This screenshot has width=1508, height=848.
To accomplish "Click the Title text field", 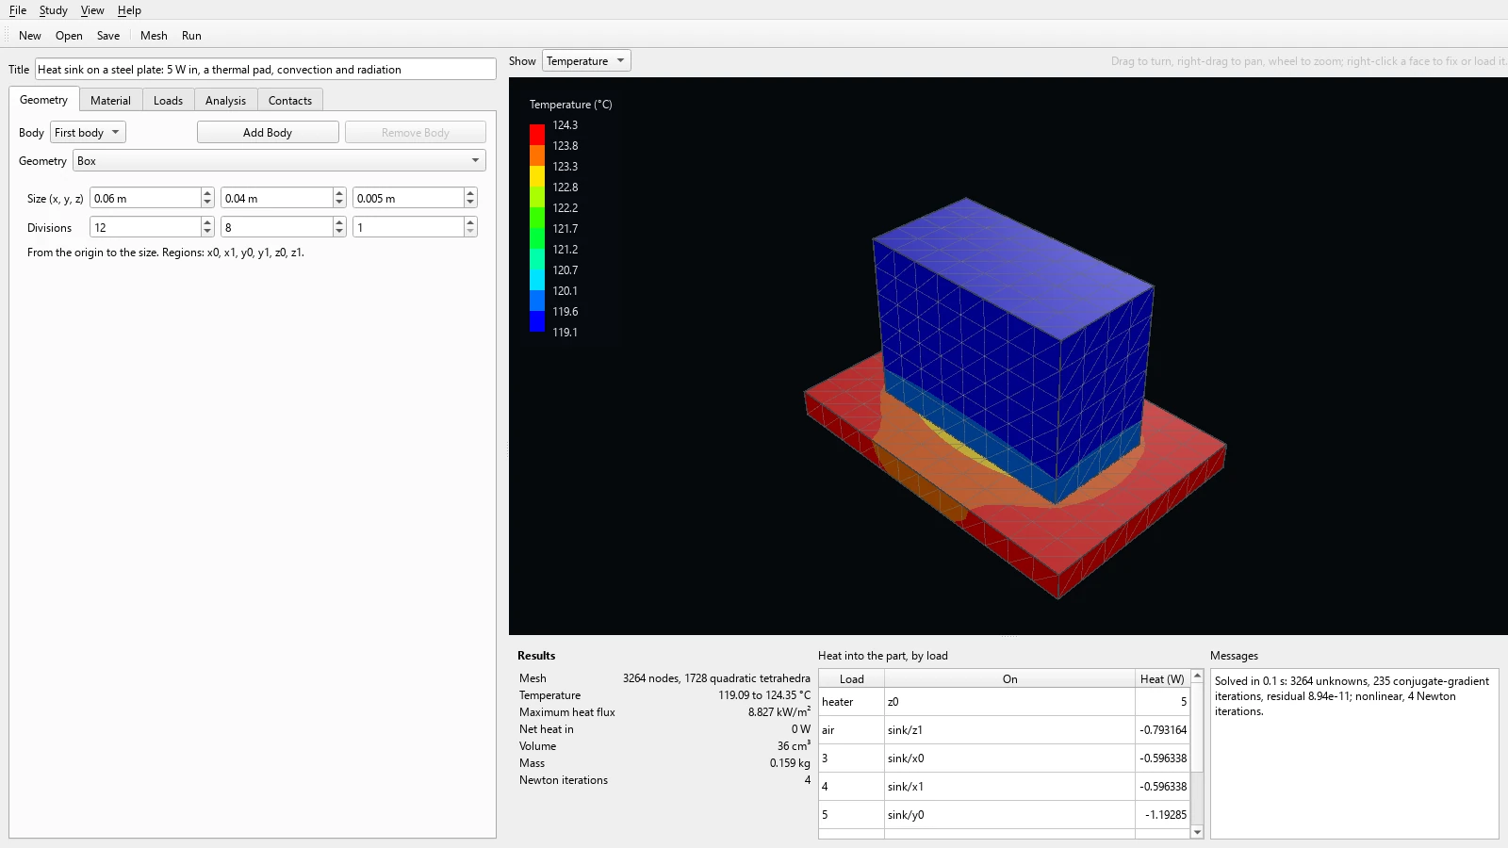I will [266, 70].
